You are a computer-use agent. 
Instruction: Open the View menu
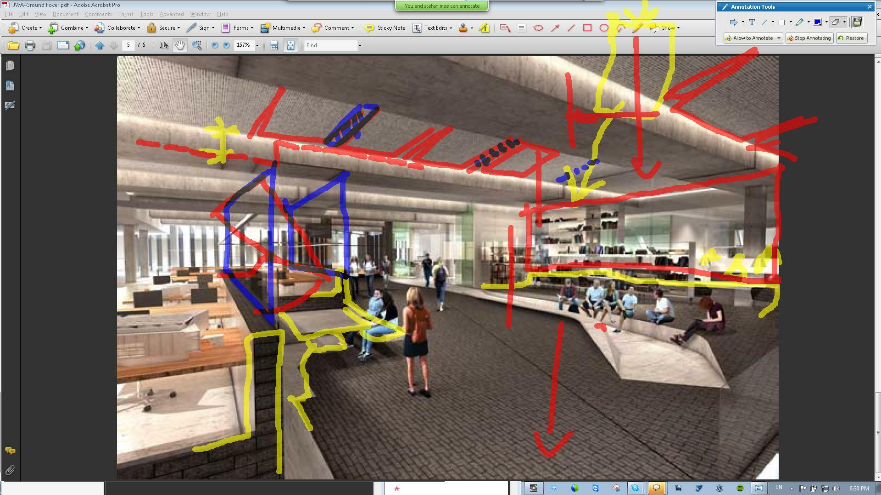[x=40, y=14]
